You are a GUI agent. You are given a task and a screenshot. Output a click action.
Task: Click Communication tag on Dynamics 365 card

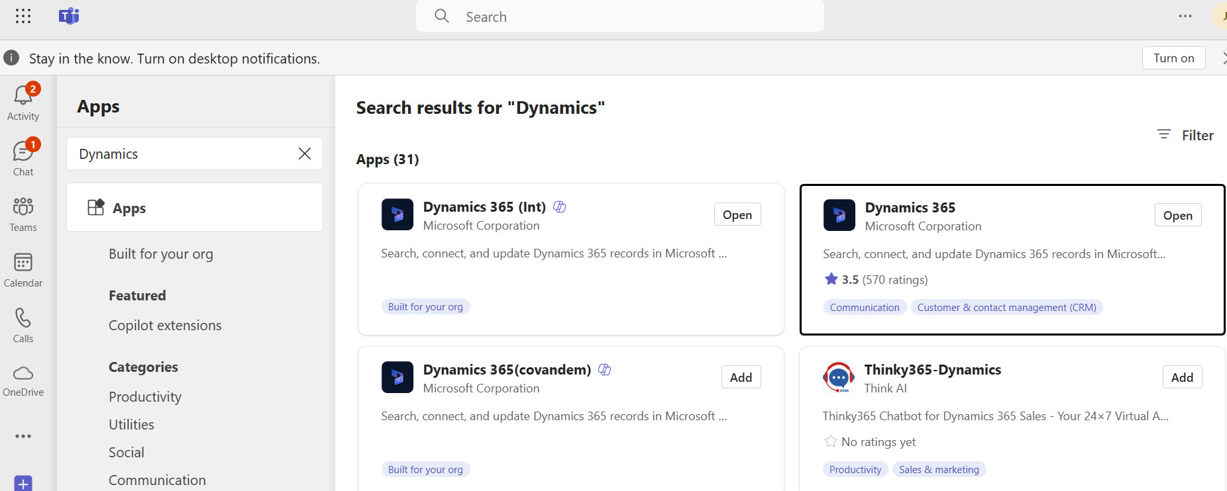(865, 307)
